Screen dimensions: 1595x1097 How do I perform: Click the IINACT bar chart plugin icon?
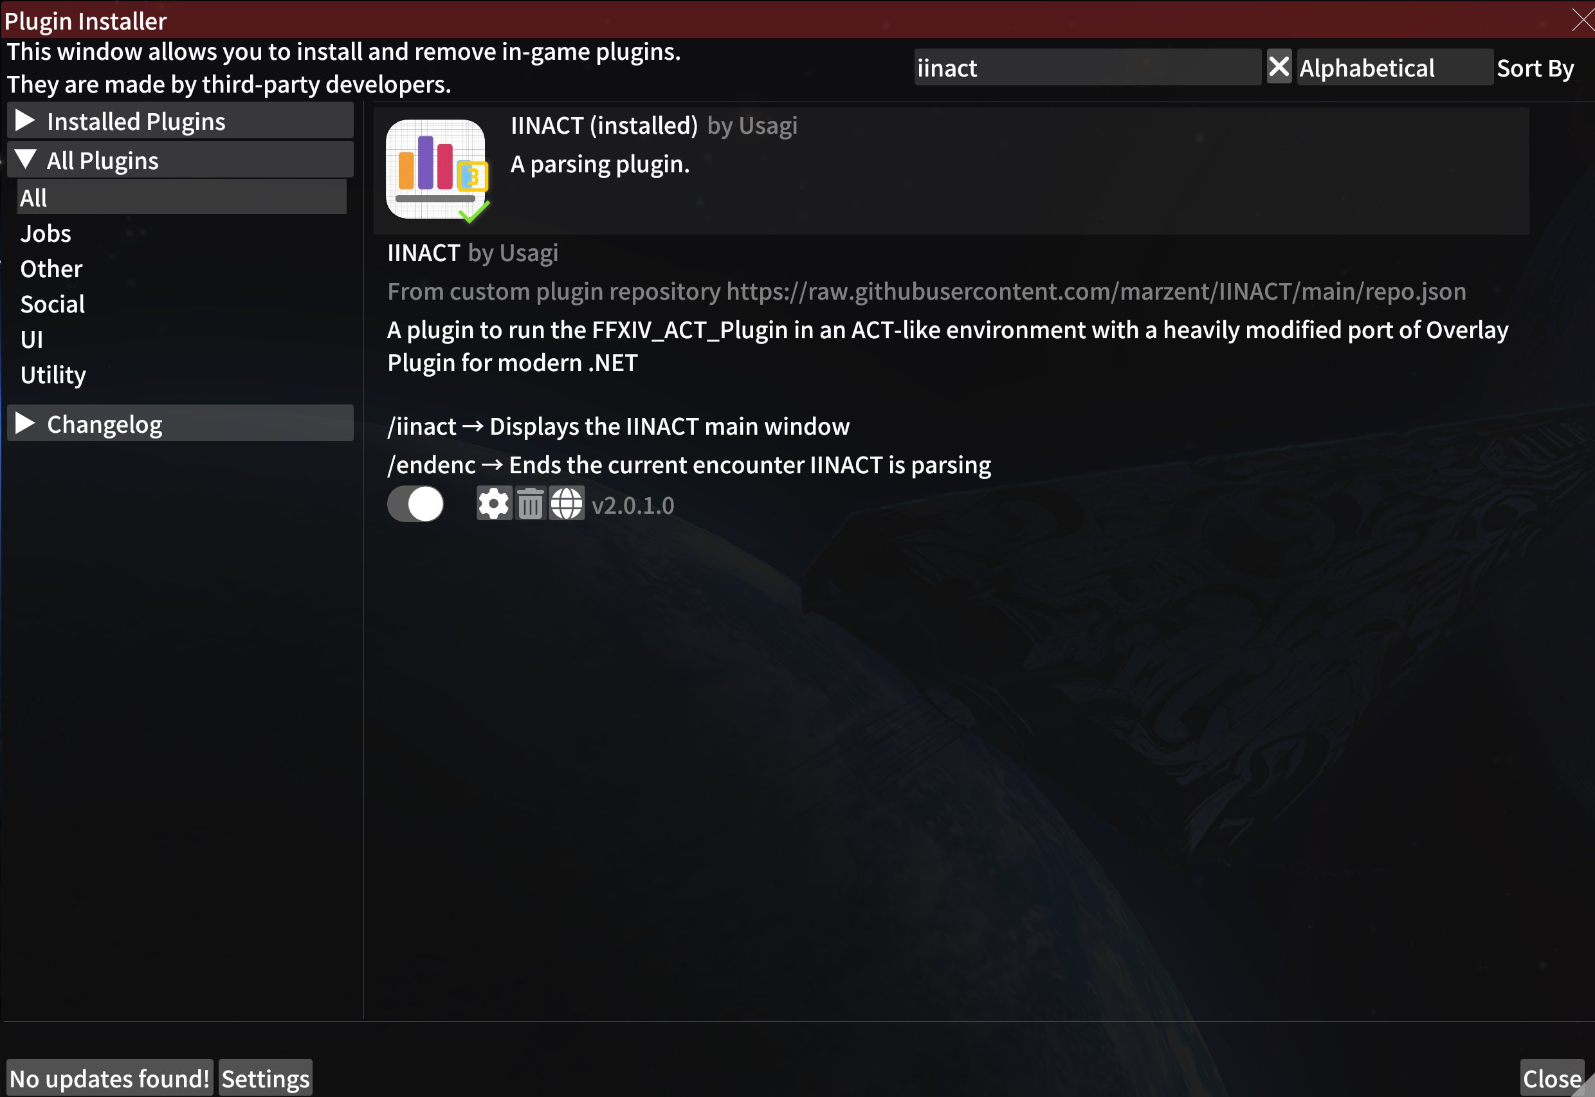pos(436,169)
